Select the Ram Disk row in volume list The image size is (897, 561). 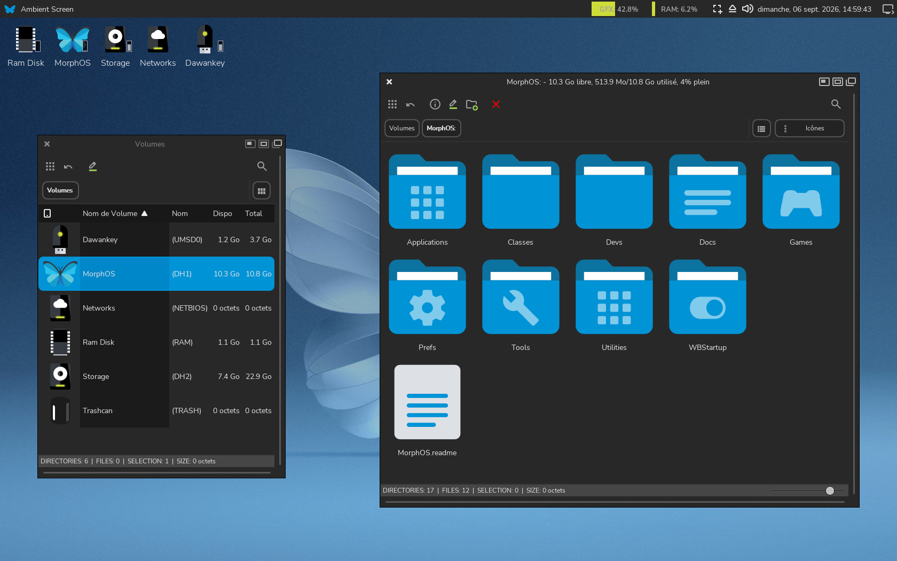point(156,342)
